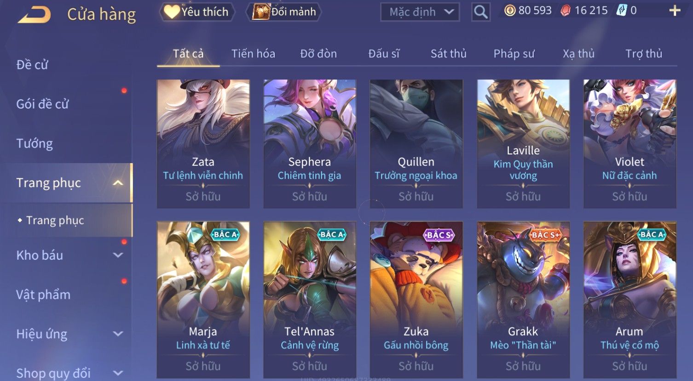Tap the plus icon to add currency
Screen dimensions: 693x381
pyautogui.click(x=675, y=11)
